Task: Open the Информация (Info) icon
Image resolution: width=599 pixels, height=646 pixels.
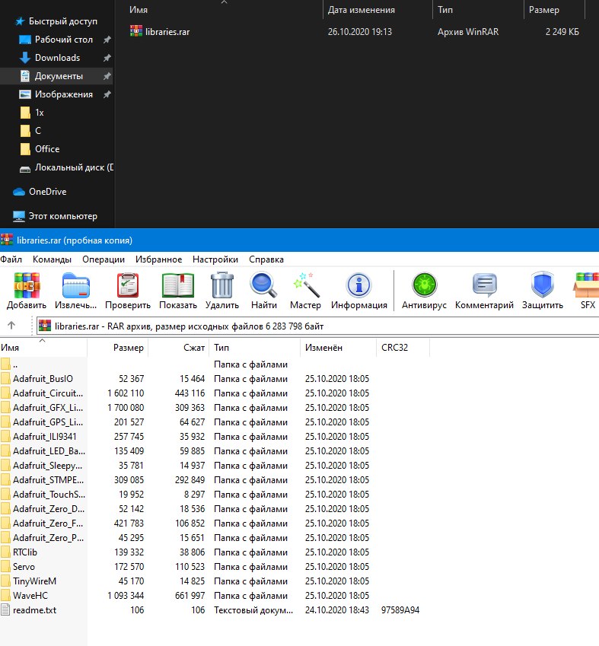Action: tap(359, 285)
